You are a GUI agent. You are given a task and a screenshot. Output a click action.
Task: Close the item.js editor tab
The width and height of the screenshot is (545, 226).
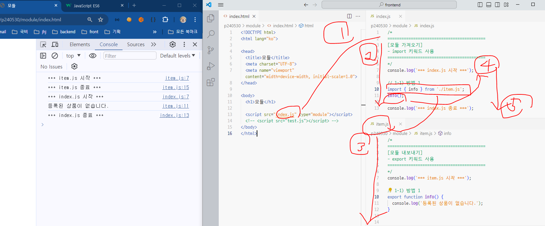tap(401, 124)
